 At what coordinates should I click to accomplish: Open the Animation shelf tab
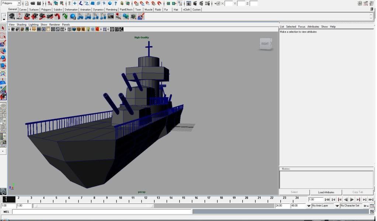pos(85,10)
